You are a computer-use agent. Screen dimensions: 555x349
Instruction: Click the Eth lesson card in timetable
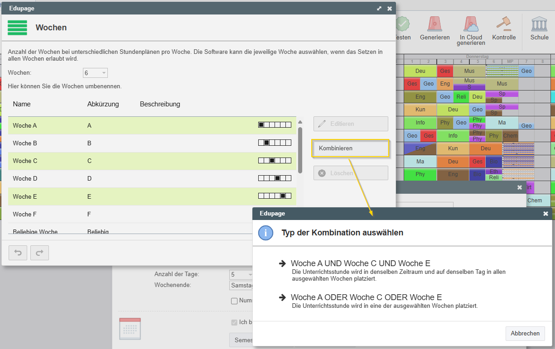(493, 172)
